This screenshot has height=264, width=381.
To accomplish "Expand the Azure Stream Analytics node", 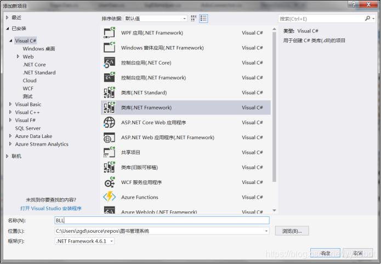I will 10,144.
